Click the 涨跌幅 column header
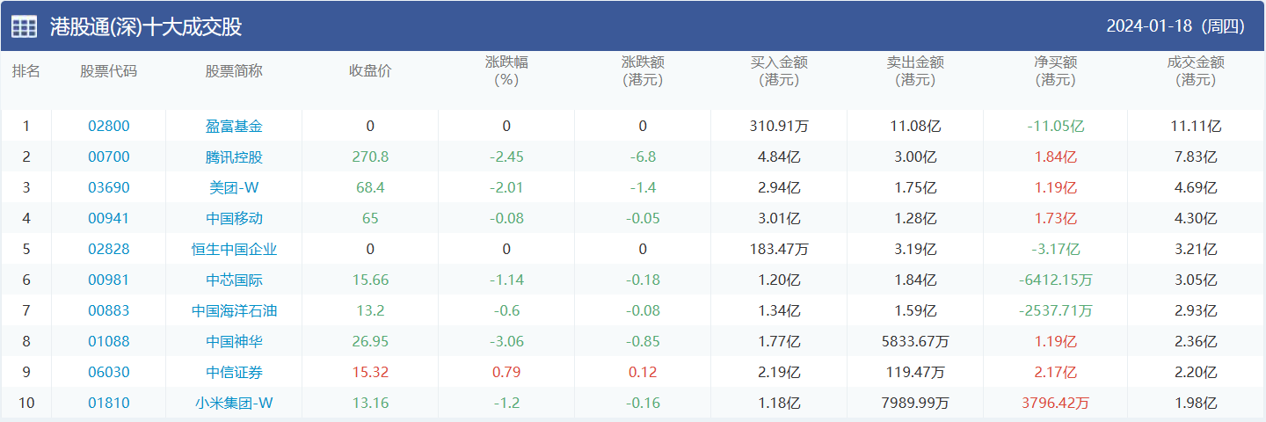This screenshot has height=422, width=1266. (506, 71)
